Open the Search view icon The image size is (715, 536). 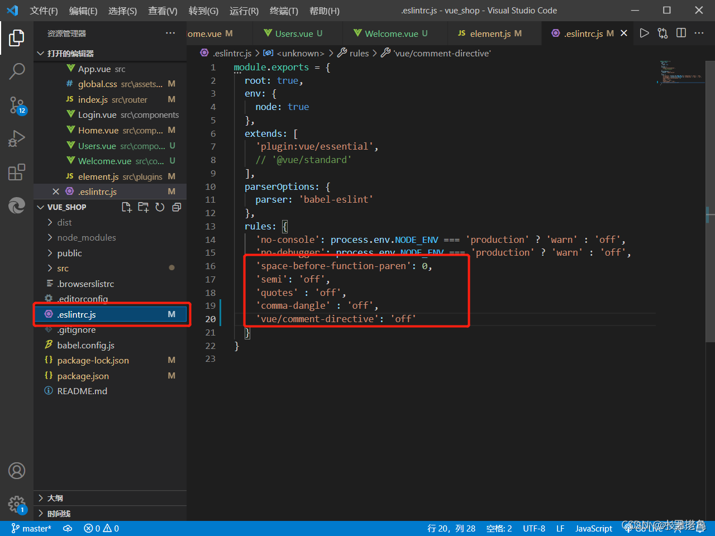(x=17, y=71)
